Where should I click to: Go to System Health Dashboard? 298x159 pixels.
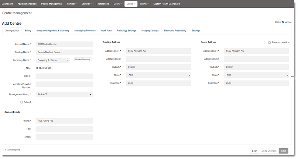coord(167,4)
